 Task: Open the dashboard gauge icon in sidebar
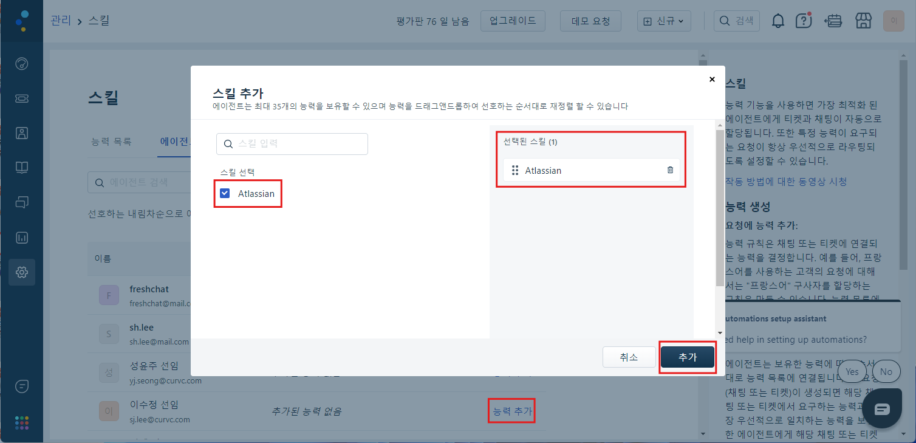coord(22,64)
